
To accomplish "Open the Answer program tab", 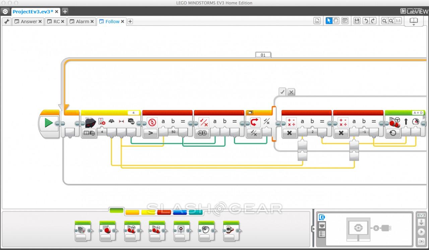I will (29, 21).
